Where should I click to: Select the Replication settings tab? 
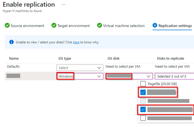coord(175,26)
